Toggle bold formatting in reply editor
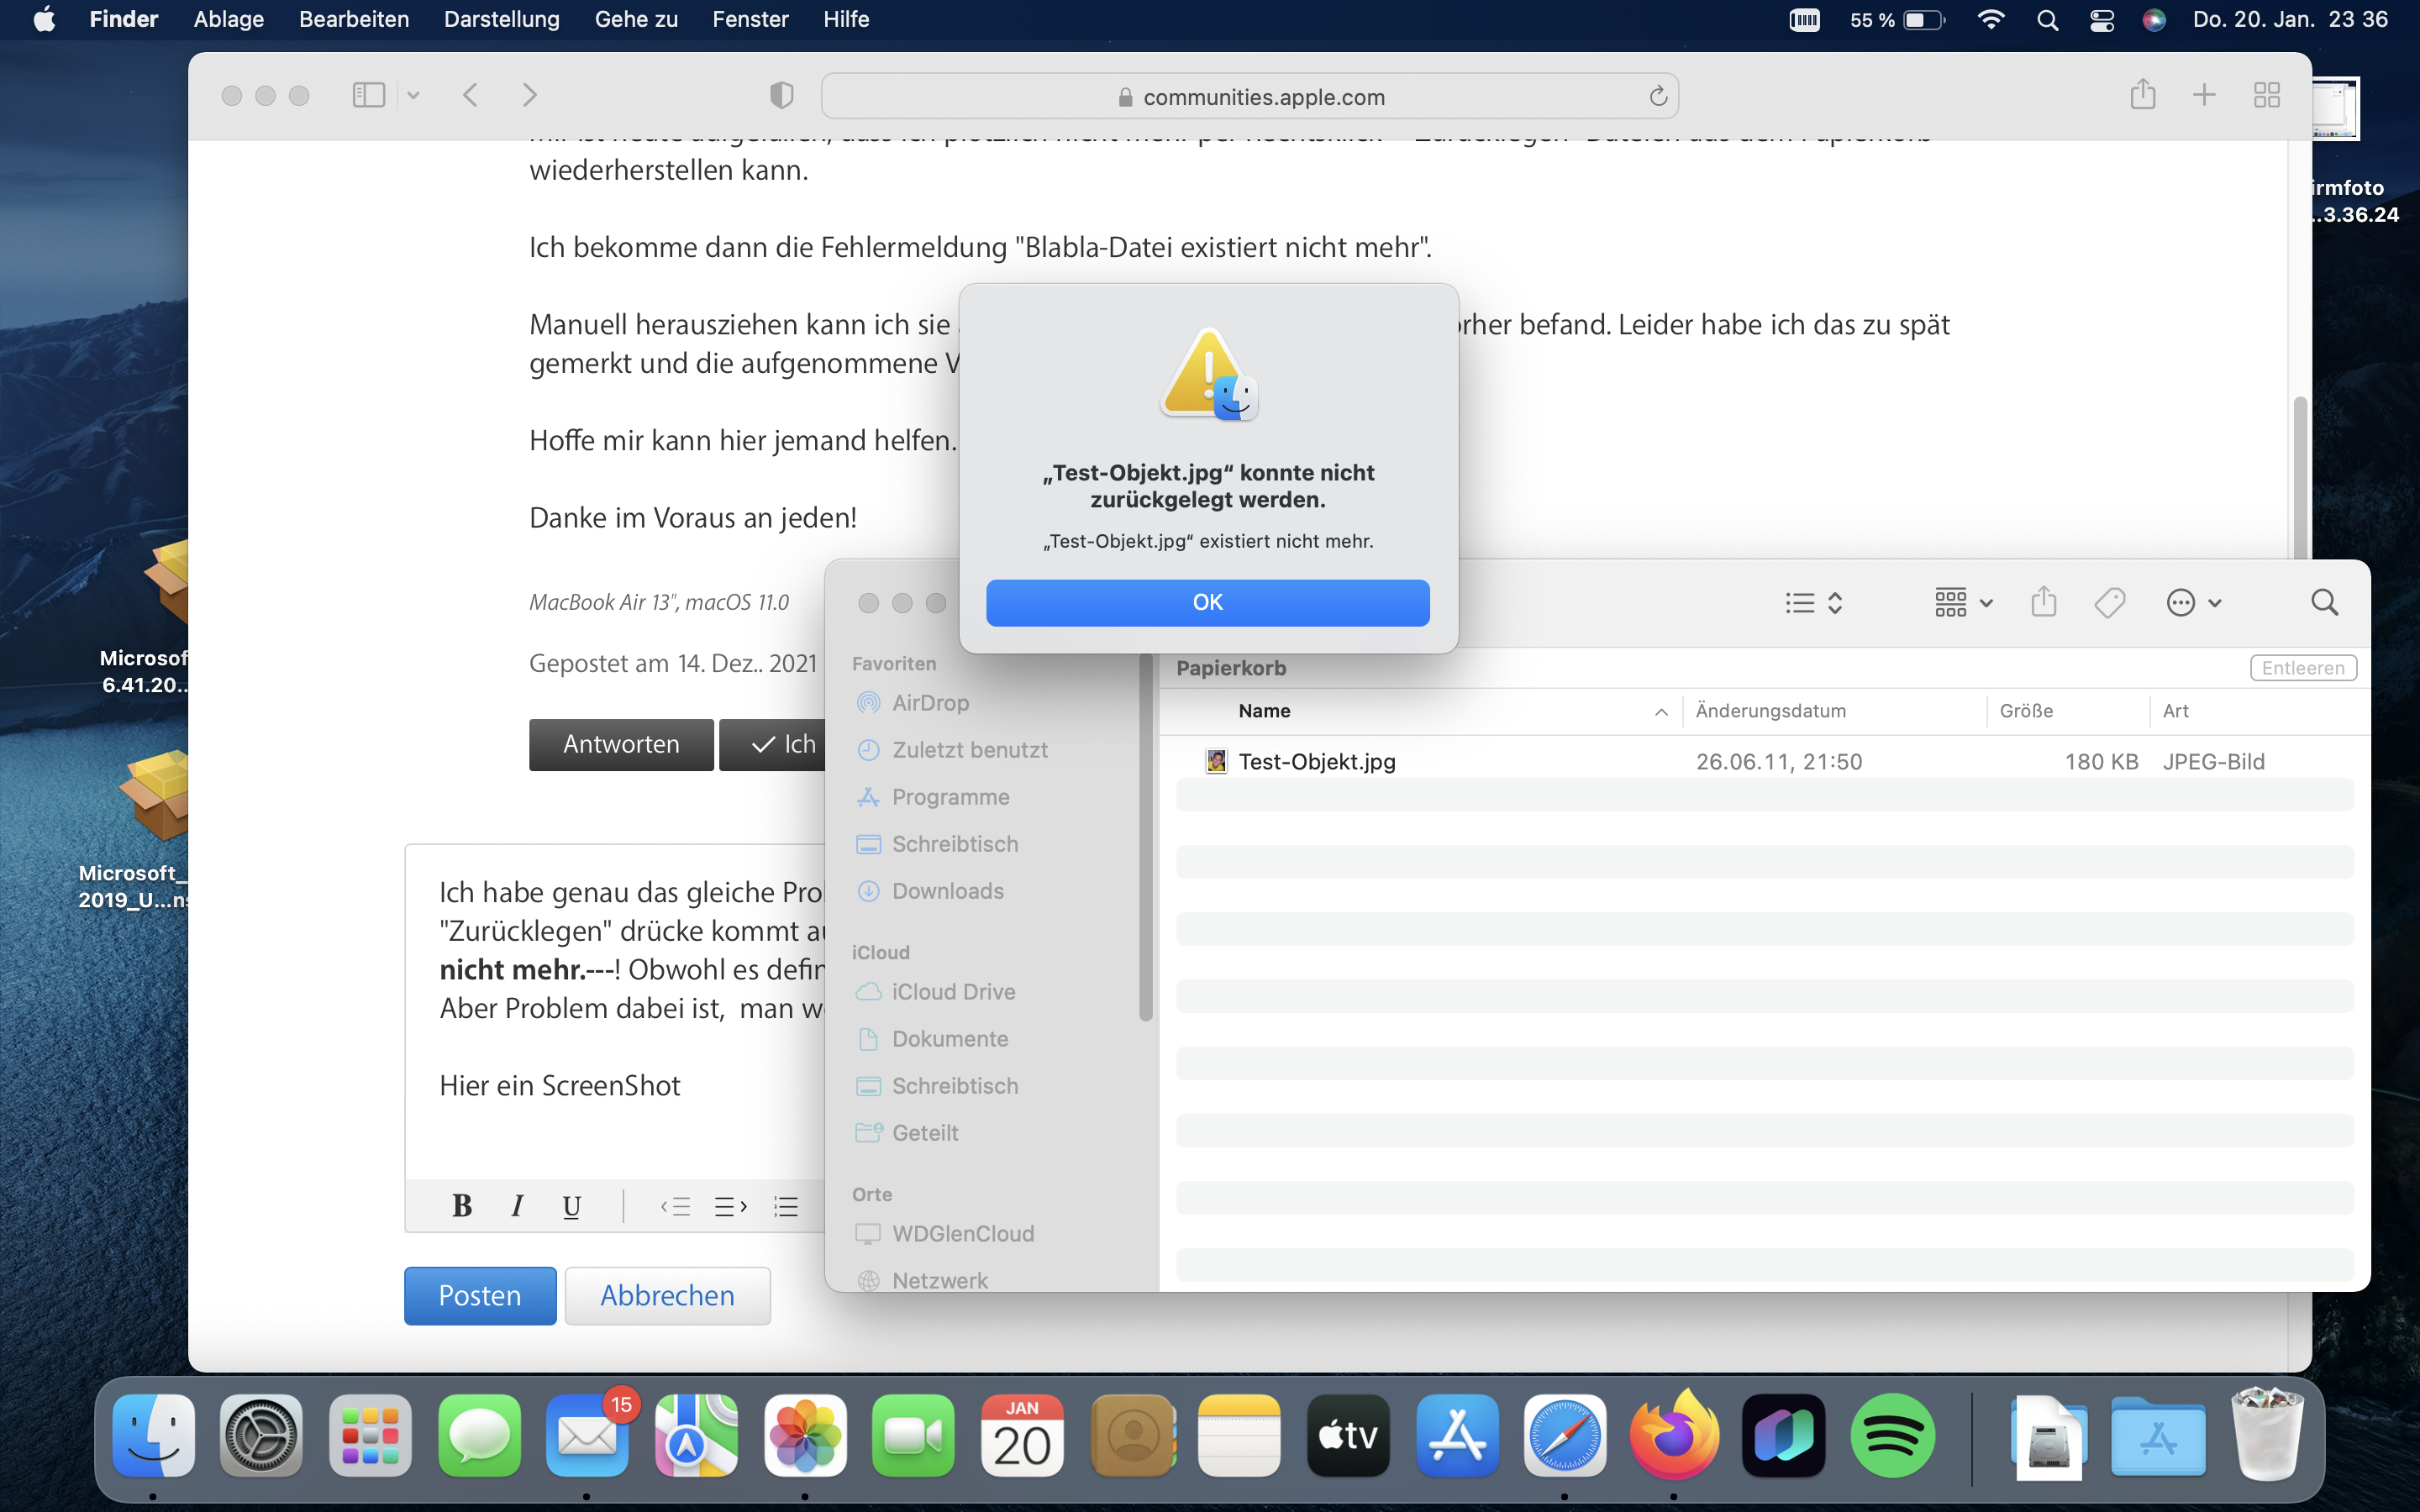 (x=461, y=1206)
